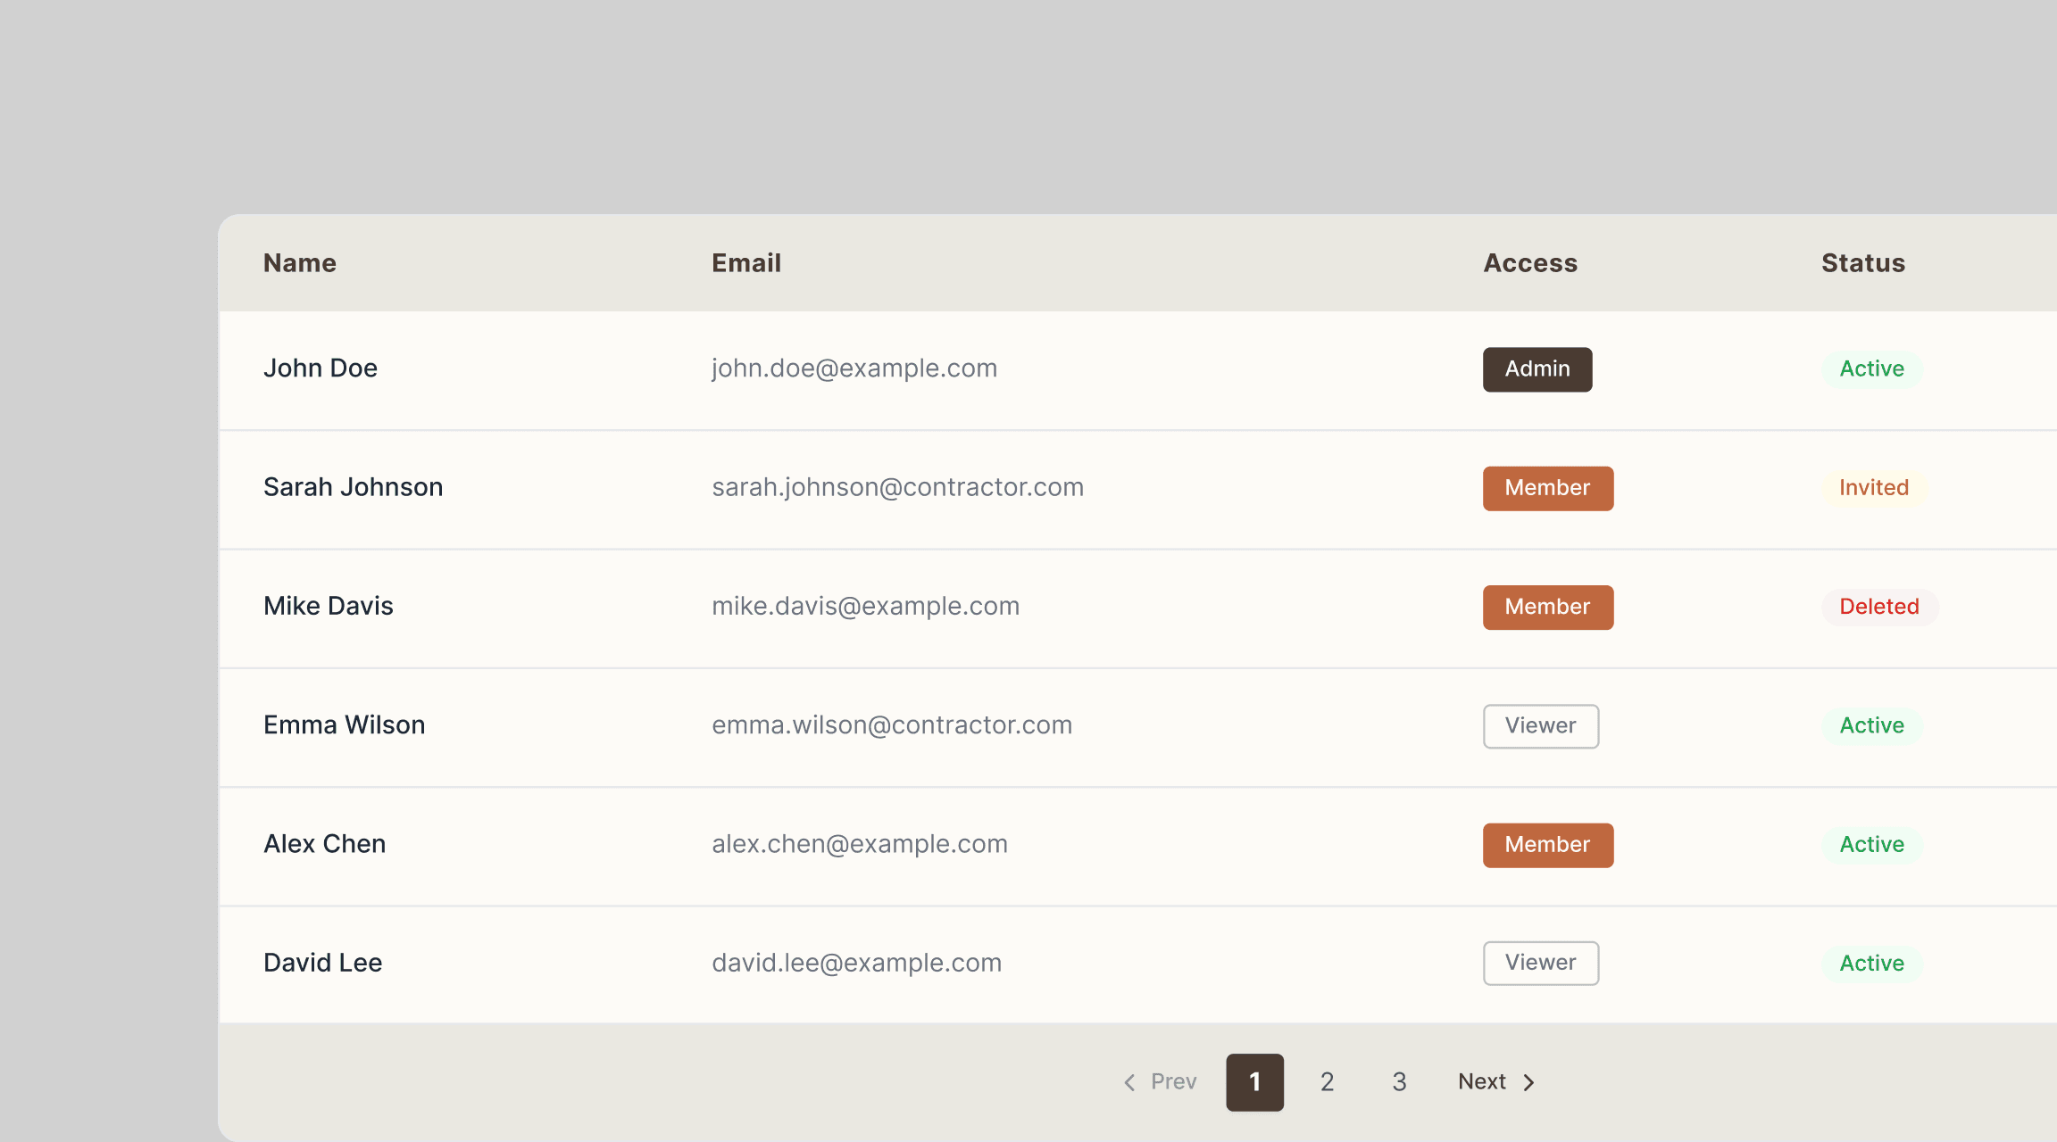Click Sarah Johnson's Invited status badge
Image resolution: width=2057 pixels, height=1142 pixels.
coord(1873,488)
